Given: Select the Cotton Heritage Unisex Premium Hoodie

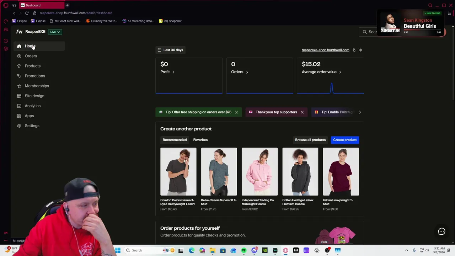Looking at the screenshot, I should tap(300, 172).
